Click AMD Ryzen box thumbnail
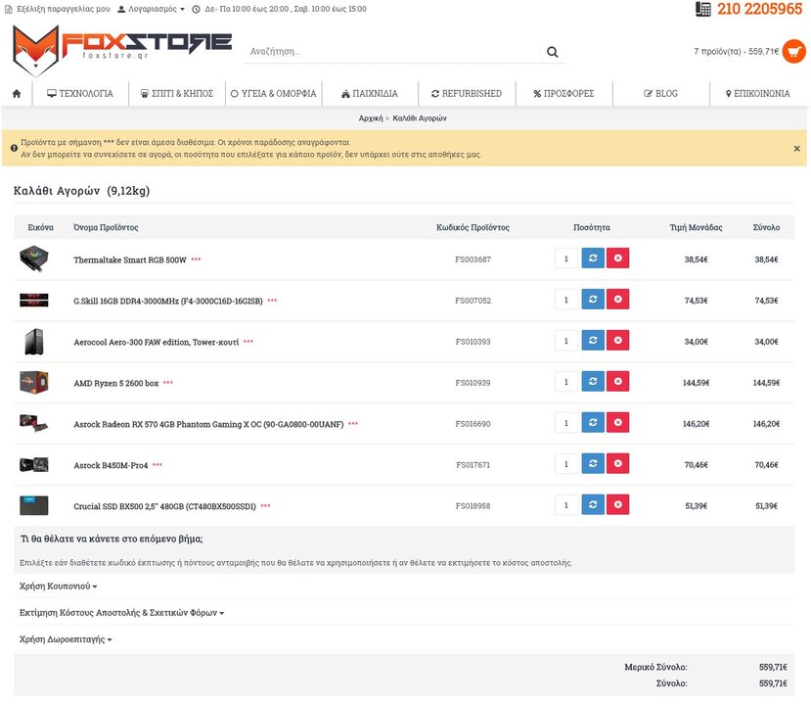 [x=34, y=382]
